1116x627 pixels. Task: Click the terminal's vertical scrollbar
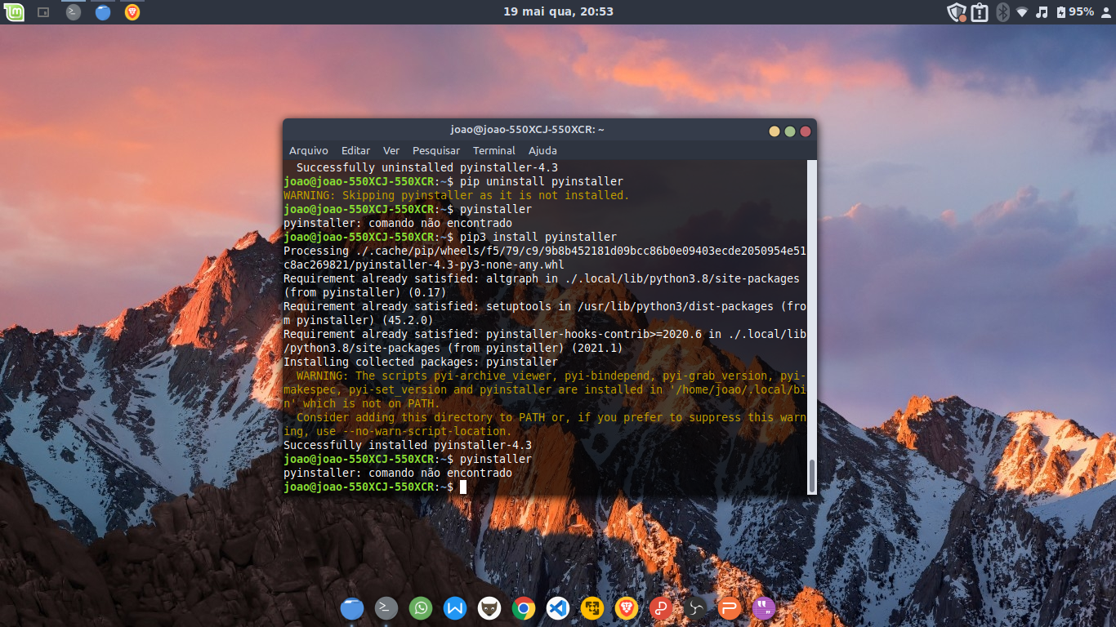[x=811, y=327]
